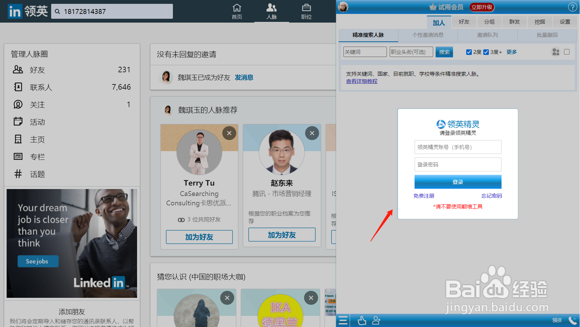Click the 职业头衔(可选) input field

pyautogui.click(x=411, y=52)
